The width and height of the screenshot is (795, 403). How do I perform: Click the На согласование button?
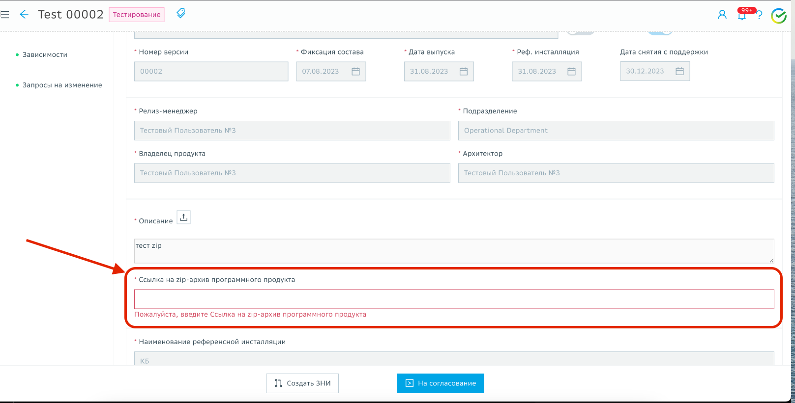tap(441, 383)
